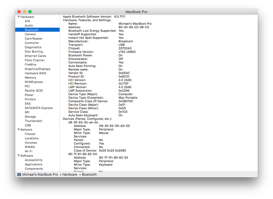This screenshot has width=273, height=199.
Task: Select Thunderbolt in the sidebar
Action: click(x=33, y=121)
